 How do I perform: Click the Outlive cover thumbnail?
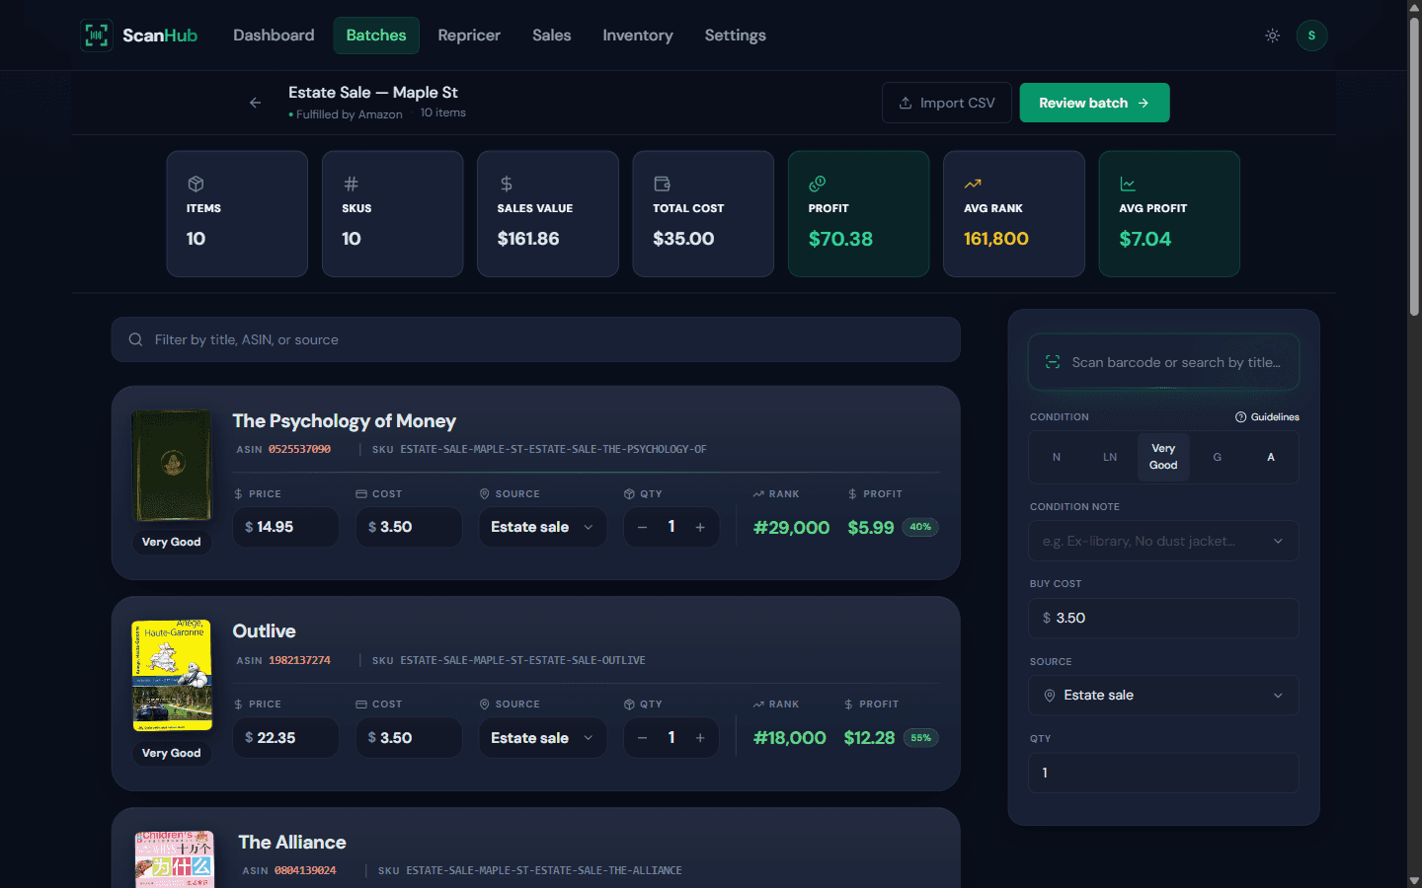172,676
